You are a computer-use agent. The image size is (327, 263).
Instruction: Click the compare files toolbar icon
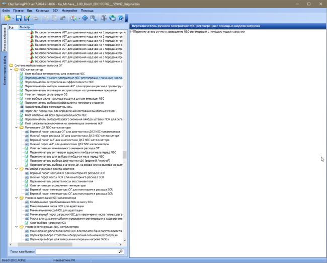73,18
